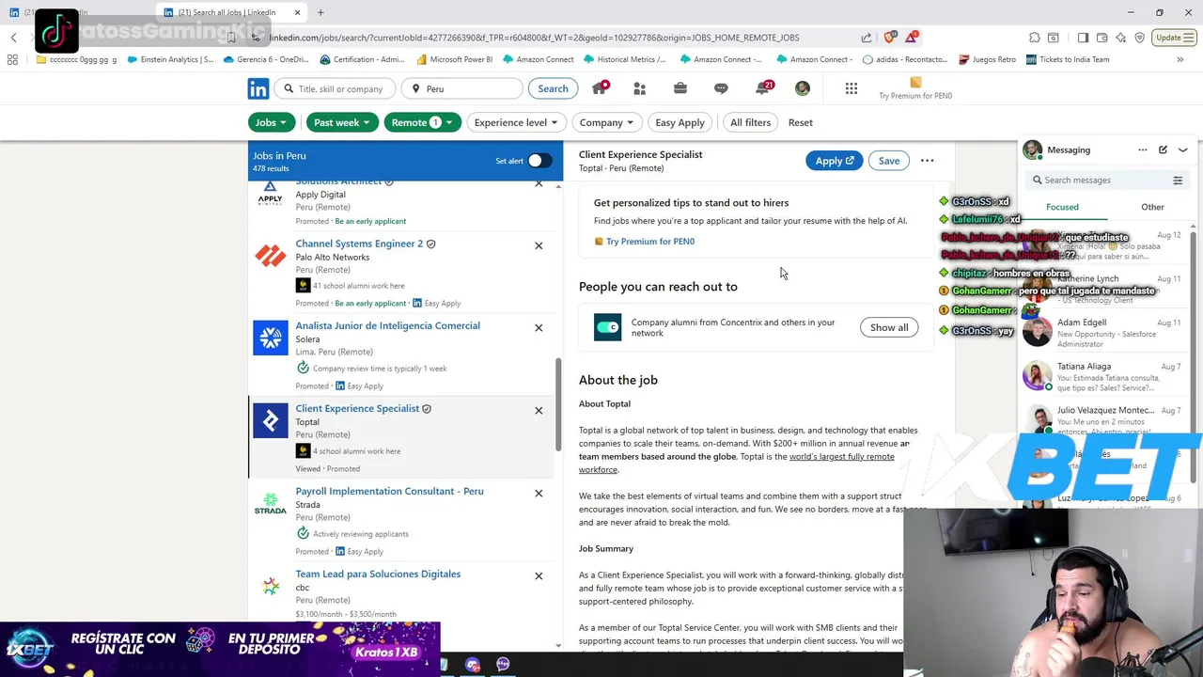The width and height of the screenshot is (1203, 677).
Task: Compose a new message in Messaging panel
Action: [1163, 150]
